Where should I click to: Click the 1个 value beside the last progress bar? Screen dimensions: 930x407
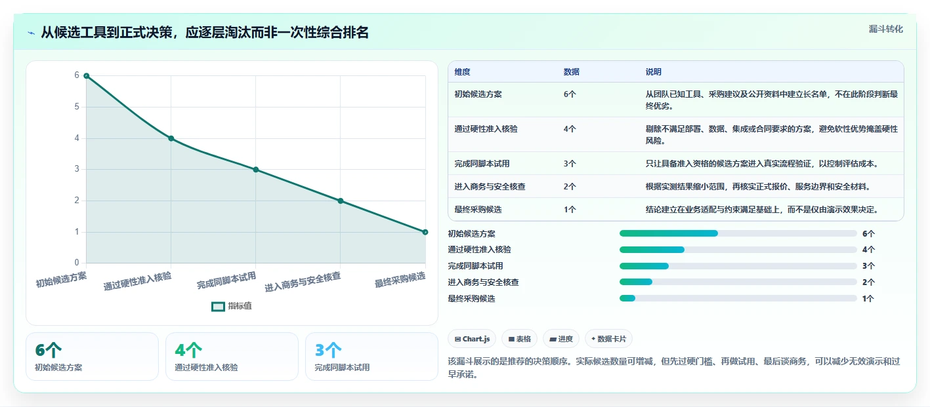pyautogui.click(x=869, y=299)
